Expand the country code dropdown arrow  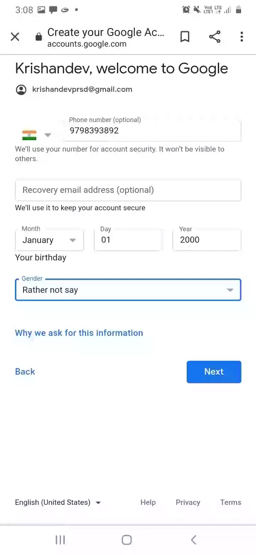[x=48, y=135]
